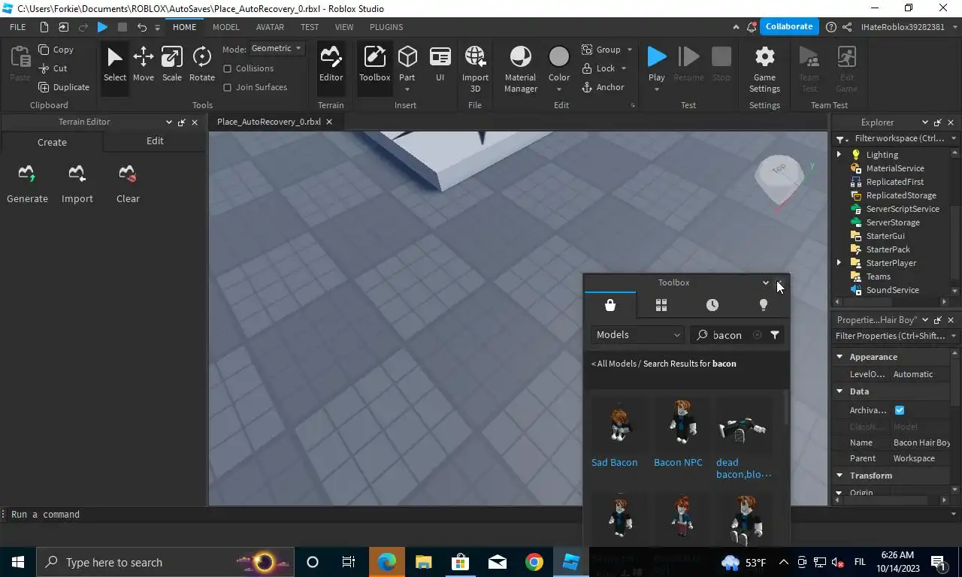Switch to the MODEL ribbon tab
Screen dimensions: 962x577
[x=225, y=27]
